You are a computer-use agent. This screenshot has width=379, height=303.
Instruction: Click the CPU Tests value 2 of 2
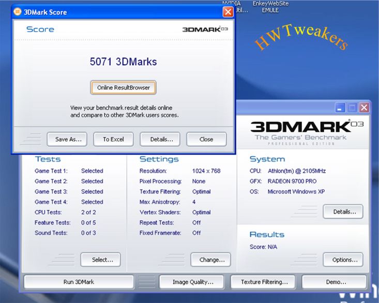pos(88,212)
